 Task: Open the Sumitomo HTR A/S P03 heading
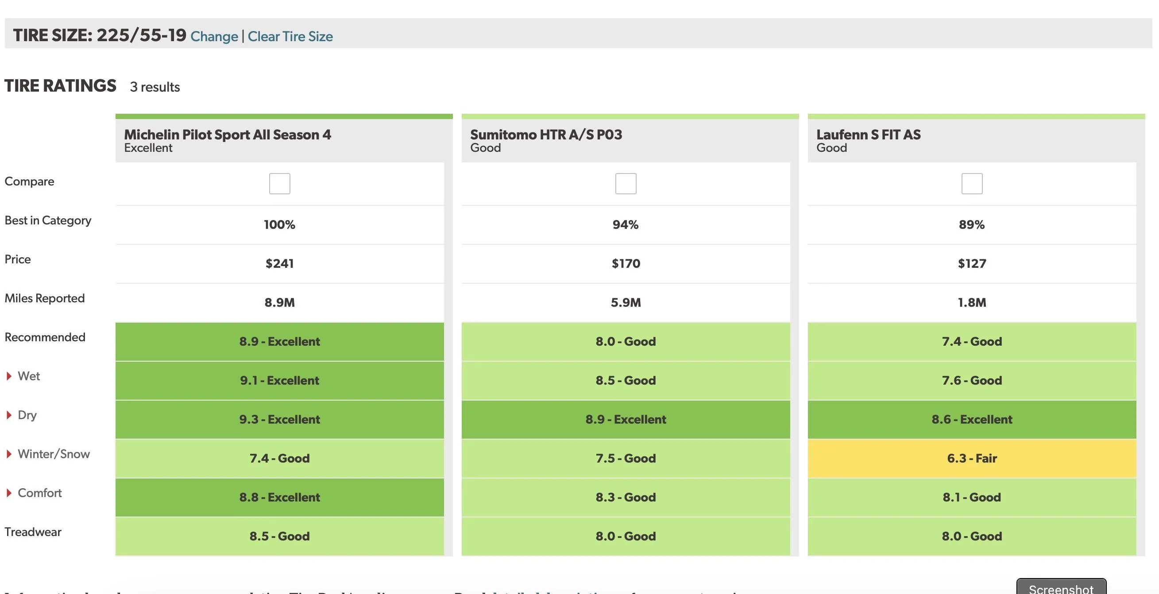[x=546, y=135]
